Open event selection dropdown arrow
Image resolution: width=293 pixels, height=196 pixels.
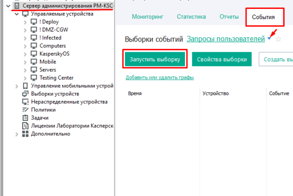tap(269, 38)
